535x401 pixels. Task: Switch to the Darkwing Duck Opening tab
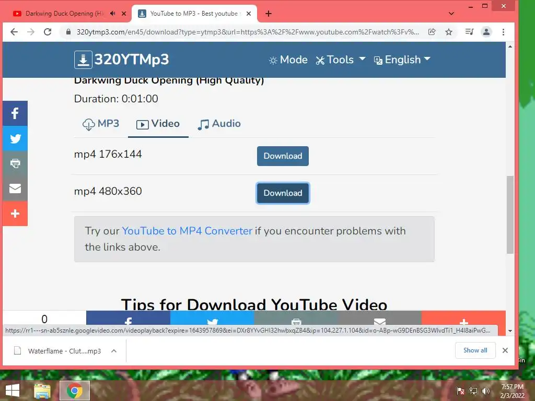point(65,14)
